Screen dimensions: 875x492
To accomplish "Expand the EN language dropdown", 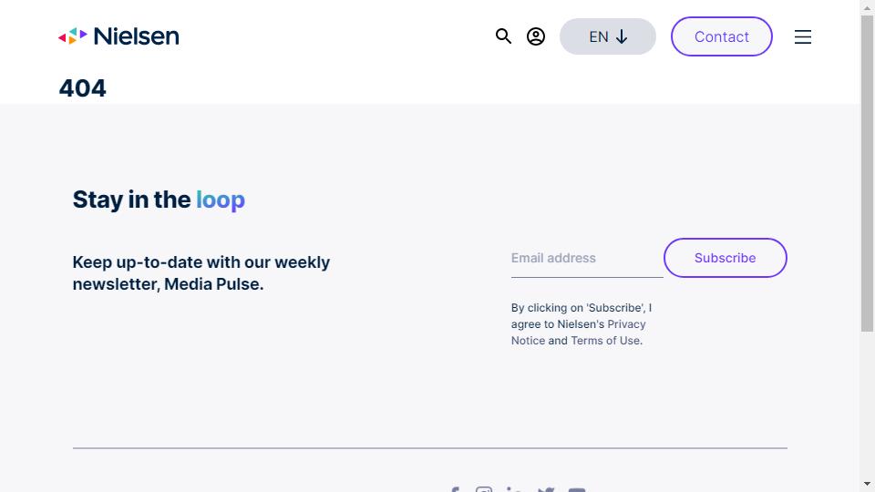I will [x=608, y=36].
